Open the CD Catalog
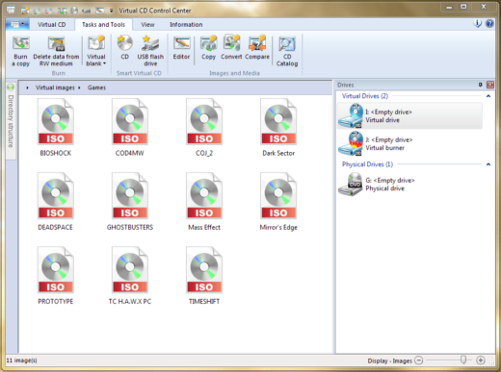The image size is (501, 372). [x=287, y=51]
